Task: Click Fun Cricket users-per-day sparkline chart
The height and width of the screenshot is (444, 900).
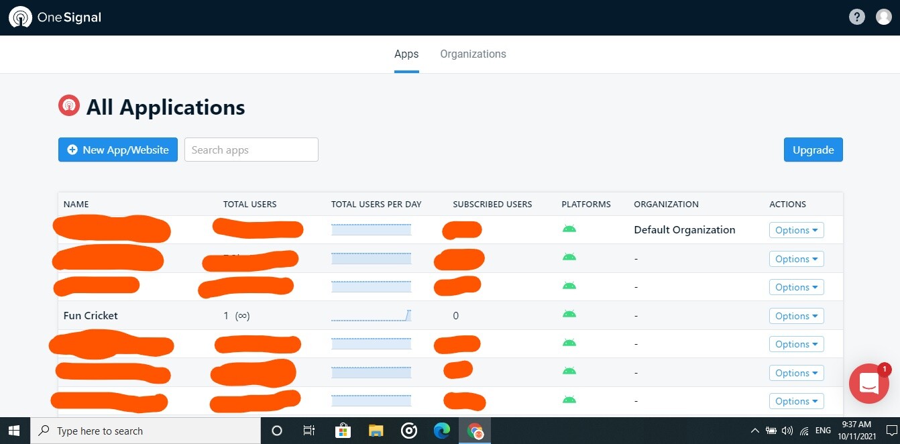Action: click(x=371, y=315)
